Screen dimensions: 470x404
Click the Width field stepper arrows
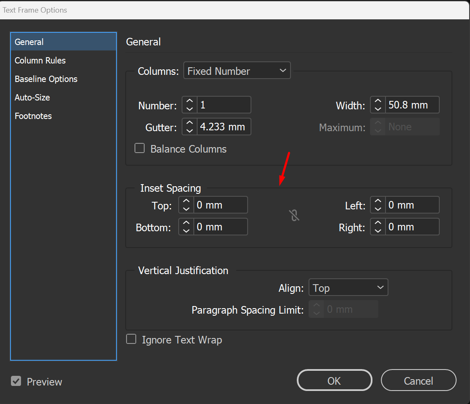pos(378,105)
